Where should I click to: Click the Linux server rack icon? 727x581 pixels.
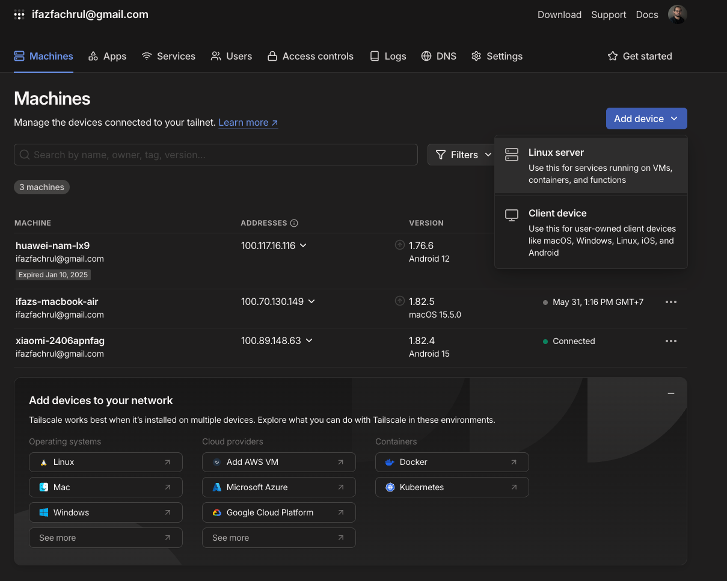tap(512, 155)
